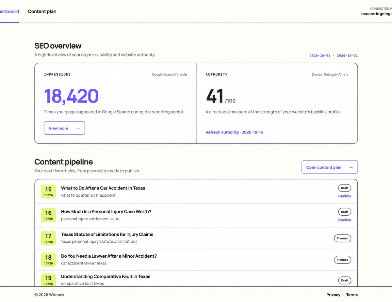Screen dimensions: 392x302
Task: Click the 15 10/26 date badge
Action: [x=48, y=191]
